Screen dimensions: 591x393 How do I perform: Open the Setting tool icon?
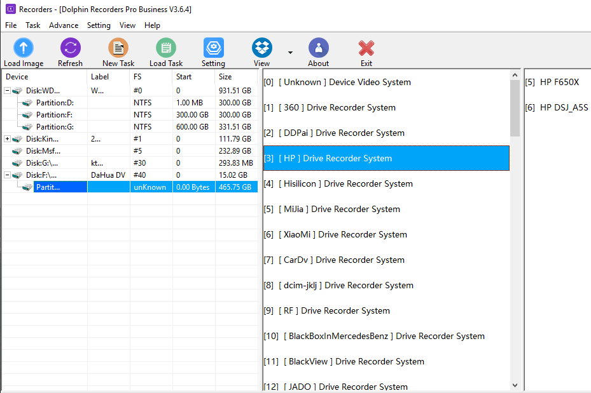coord(213,48)
